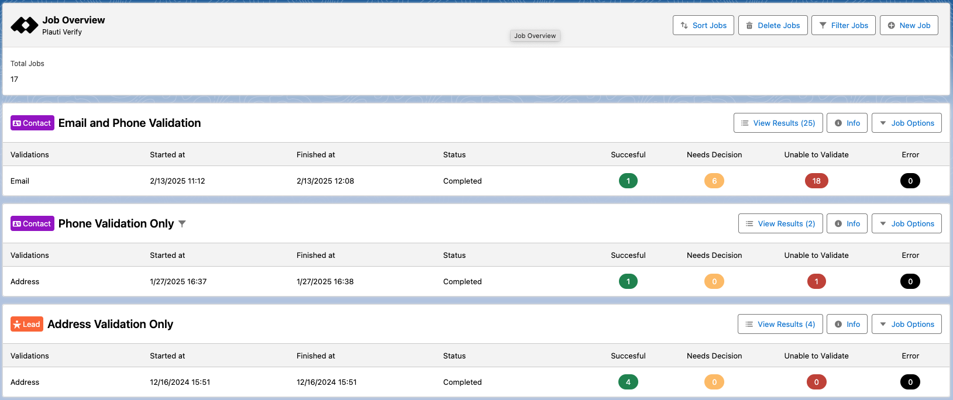Click the Contact badge on Phone Validation Only
953x400 pixels.
[x=32, y=223]
